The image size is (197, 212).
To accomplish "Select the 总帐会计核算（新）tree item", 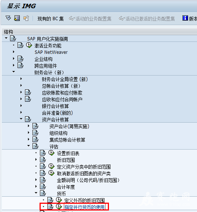I will pos(61,86).
